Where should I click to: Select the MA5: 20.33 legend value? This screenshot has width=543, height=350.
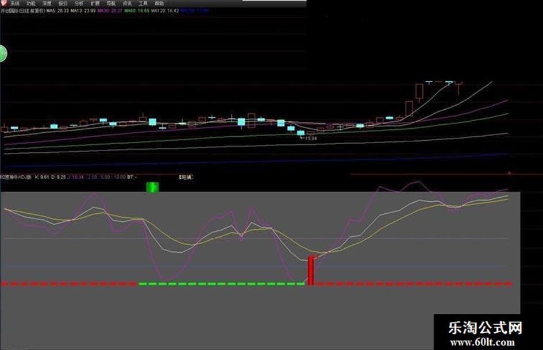click(x=57, y=11)
